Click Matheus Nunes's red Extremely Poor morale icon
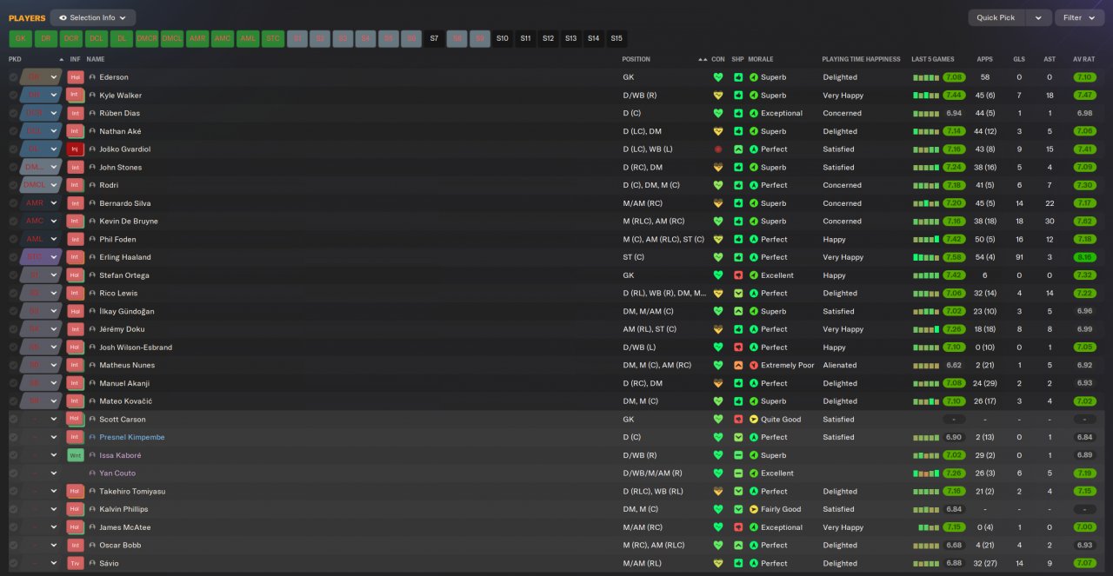This screenshot has height=576, width=1113. tap(754, 365)
